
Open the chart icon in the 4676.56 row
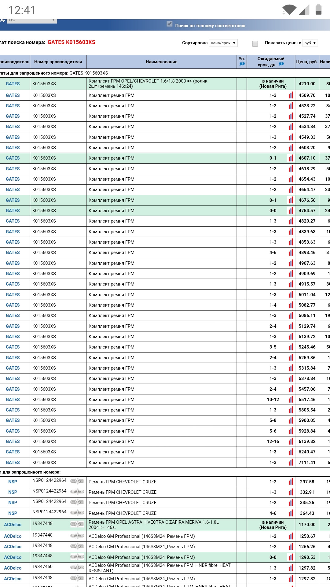pyautogui.click(x=291, y=200)
